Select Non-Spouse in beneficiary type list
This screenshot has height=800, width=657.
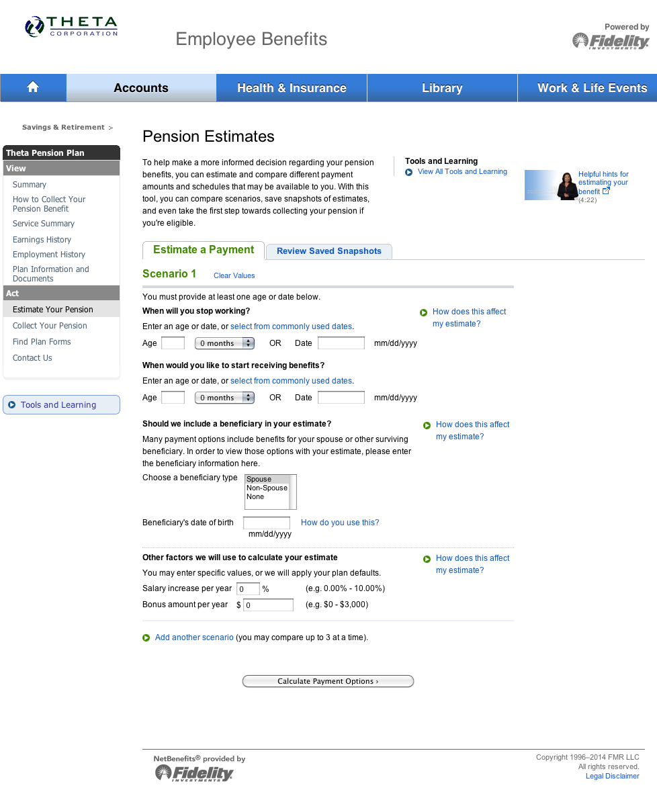coord(267,488)
